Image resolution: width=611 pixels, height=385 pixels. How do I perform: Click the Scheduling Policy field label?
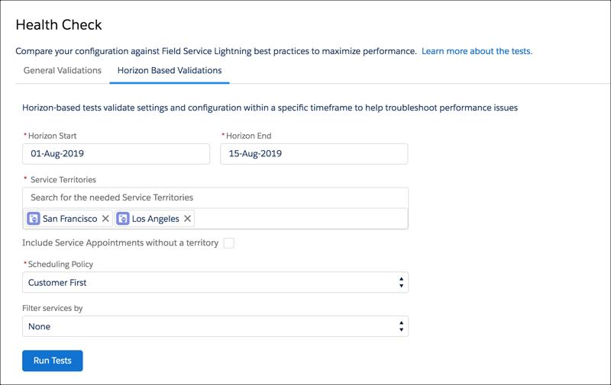[60, 265]
